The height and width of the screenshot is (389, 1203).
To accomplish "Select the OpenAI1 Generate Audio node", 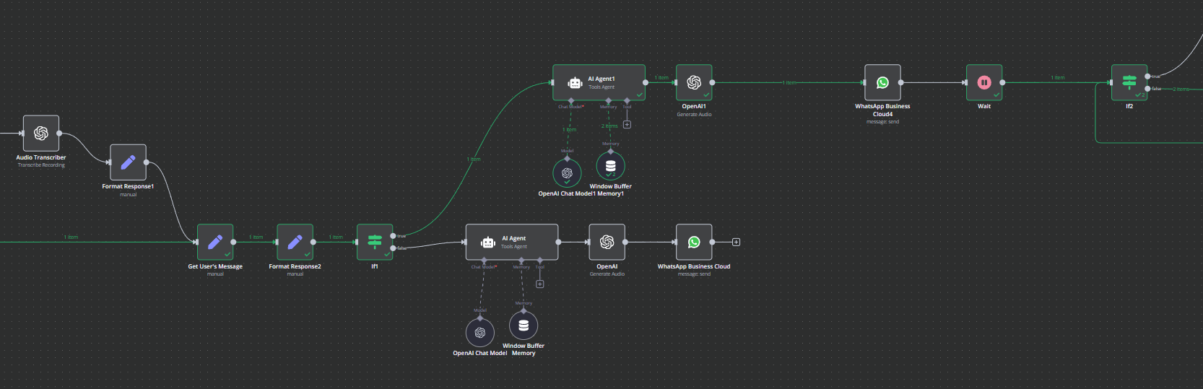I will pyautogui.click(x=694, y=82).
